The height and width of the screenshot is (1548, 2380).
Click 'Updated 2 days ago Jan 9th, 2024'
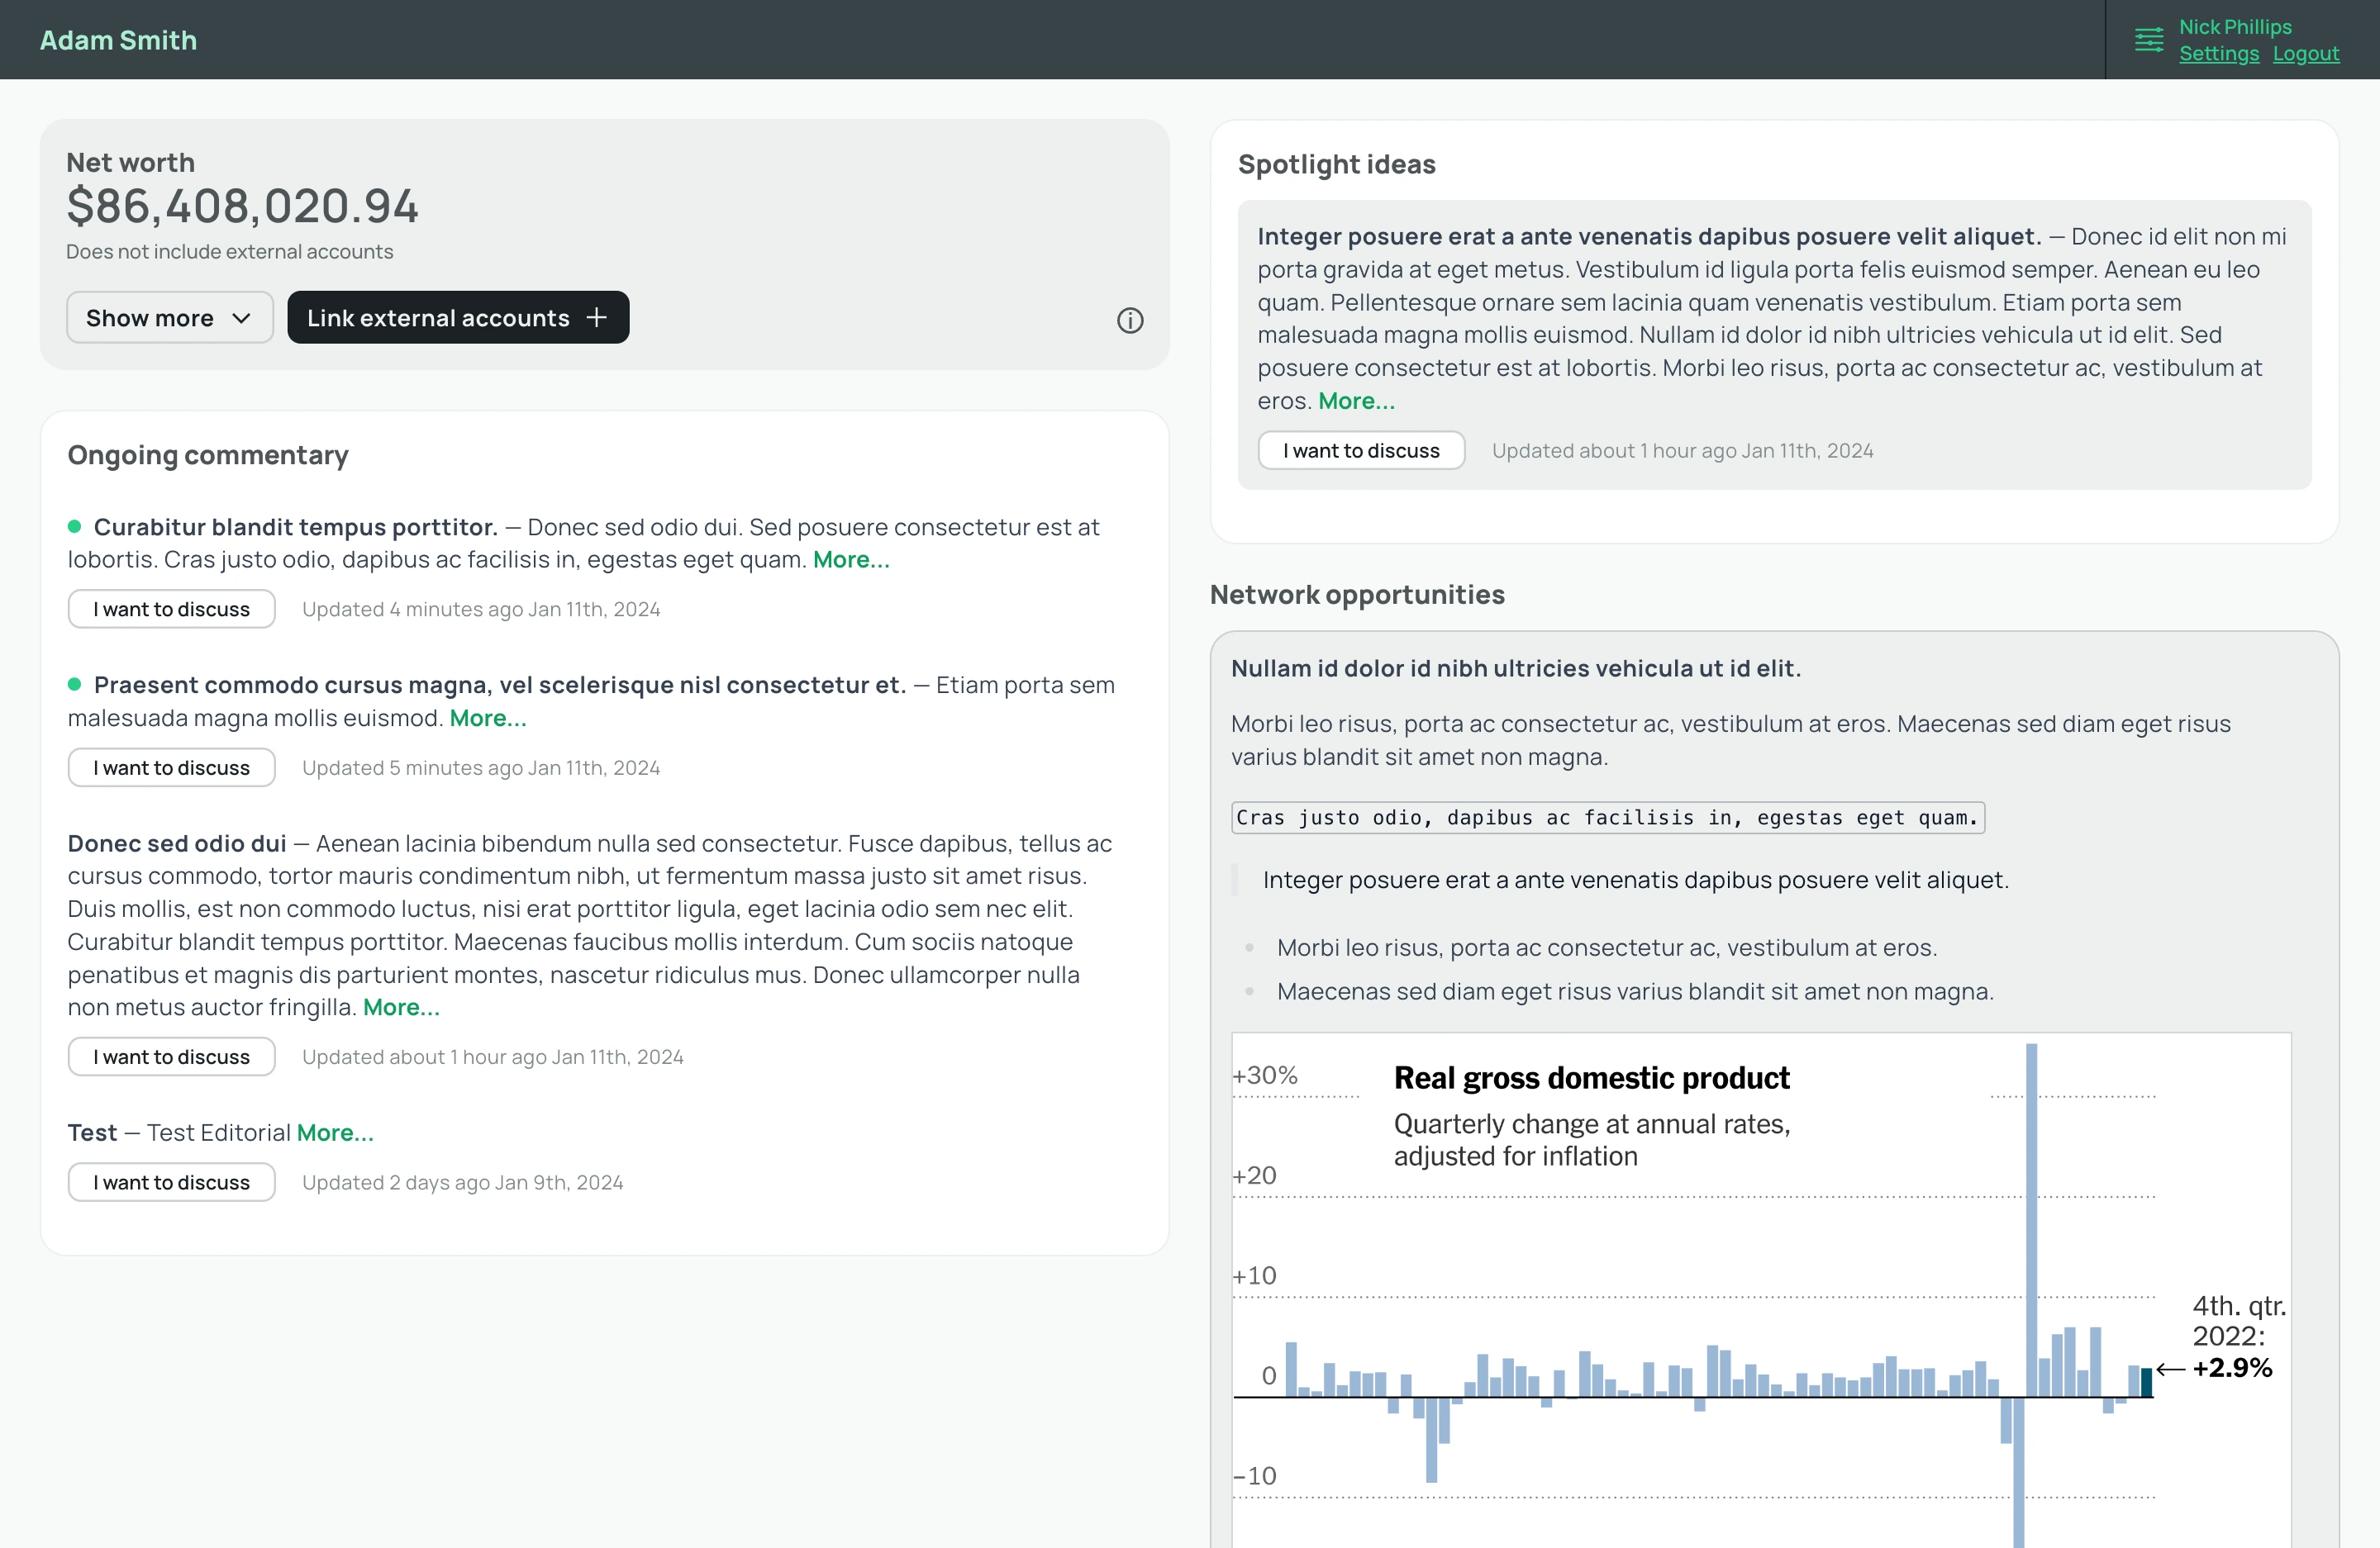coord(463,1183)
